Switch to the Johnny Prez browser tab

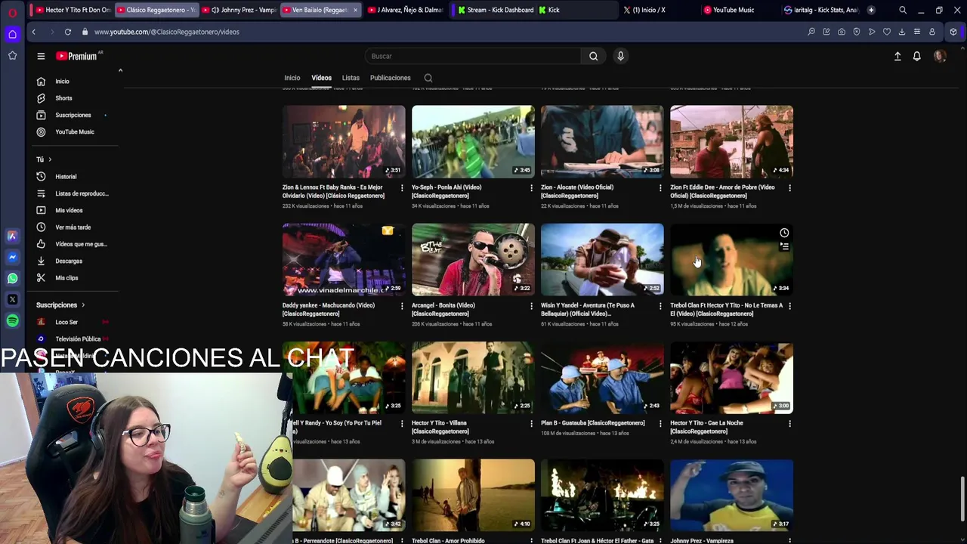click(240, 10)
